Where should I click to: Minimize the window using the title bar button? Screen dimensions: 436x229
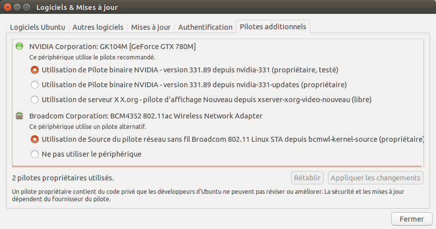[18, 8]
